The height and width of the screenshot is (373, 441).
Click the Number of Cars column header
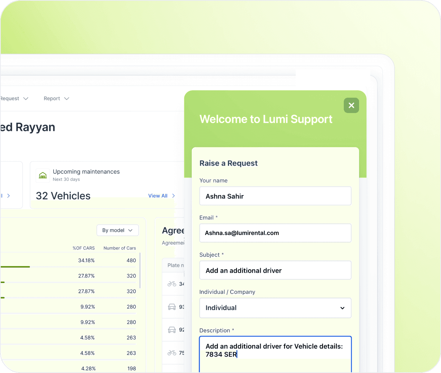pos(120,248)
